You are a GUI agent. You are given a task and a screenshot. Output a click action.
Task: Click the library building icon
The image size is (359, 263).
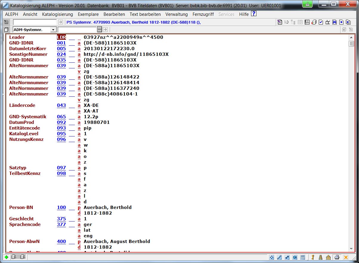[x=328, y=257]
